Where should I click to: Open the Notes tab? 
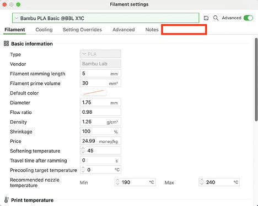(x=152, y=30)
